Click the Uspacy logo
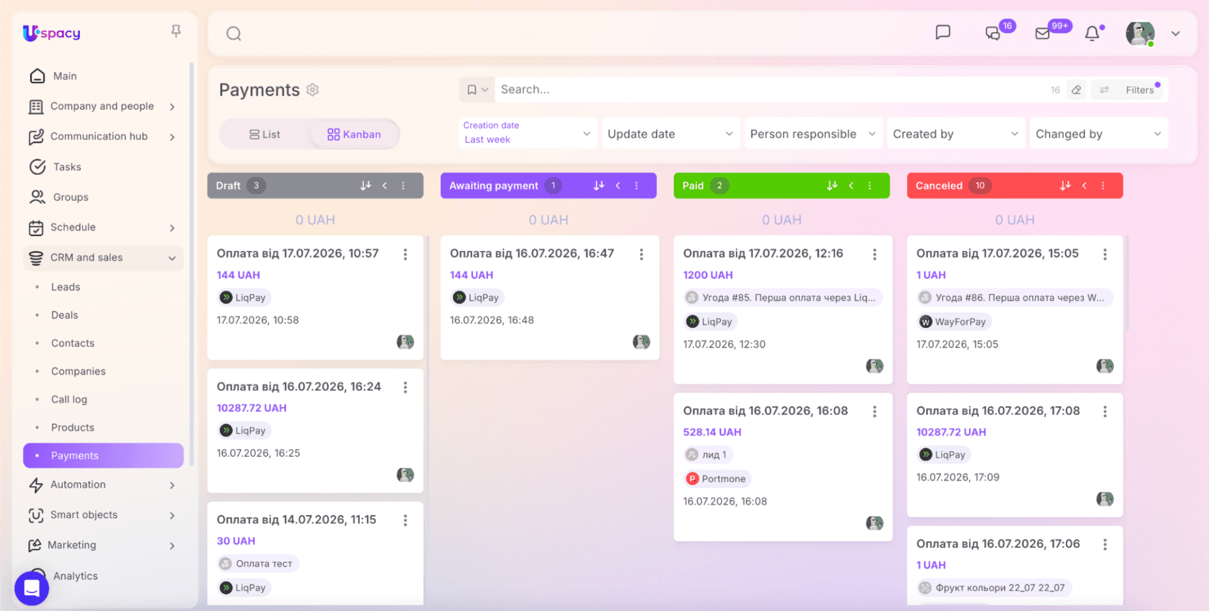 [x=52, y=33]
